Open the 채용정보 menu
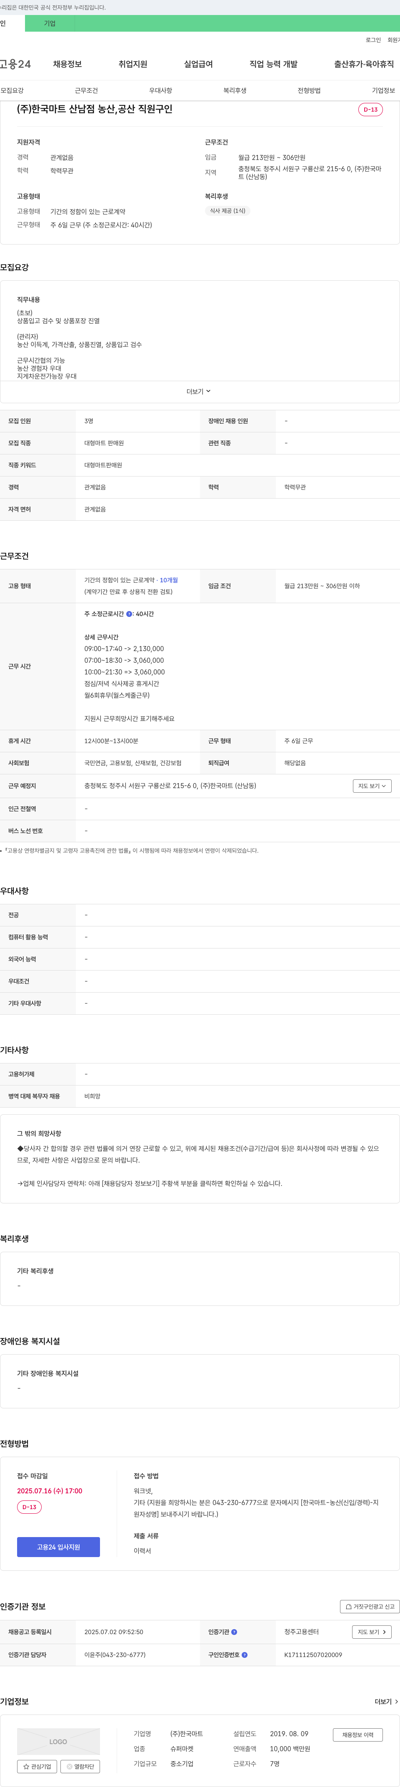Viewport: 400px width, 1787px height. click(x=67, y=64)
